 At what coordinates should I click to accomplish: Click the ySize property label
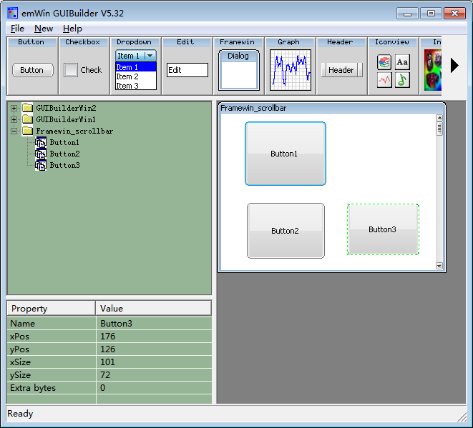click(x=20, y=375)
